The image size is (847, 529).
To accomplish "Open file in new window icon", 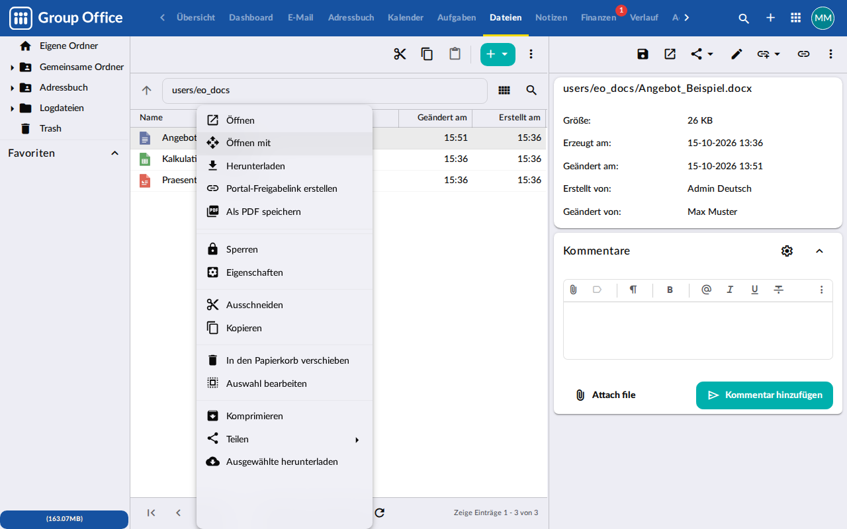I will tap(670, 54).
